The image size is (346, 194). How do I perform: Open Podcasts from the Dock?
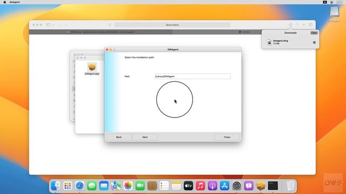[212, 186]
